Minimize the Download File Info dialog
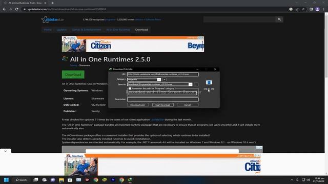 (197, 69)
